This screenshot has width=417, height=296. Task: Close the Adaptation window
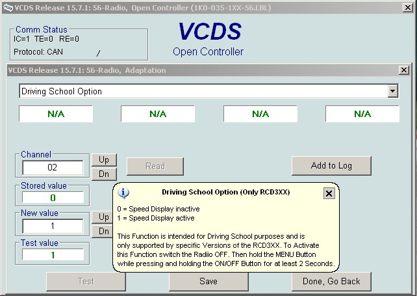tap(404, 70)
